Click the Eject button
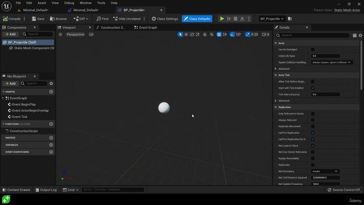Screen dimensions: 364x205 [x=242, y=19]
